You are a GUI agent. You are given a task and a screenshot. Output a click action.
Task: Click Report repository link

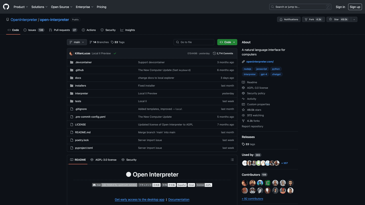coord(252,126)
